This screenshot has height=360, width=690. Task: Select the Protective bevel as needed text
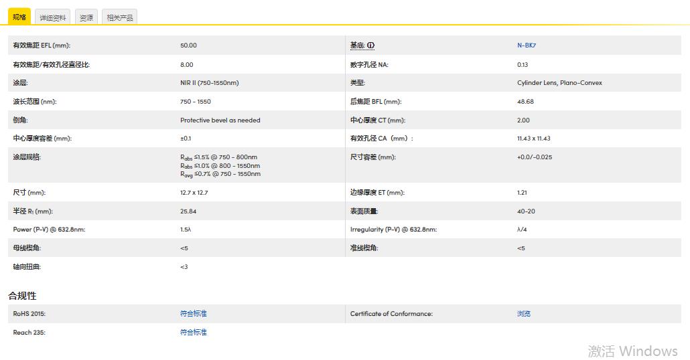point(220,120)
